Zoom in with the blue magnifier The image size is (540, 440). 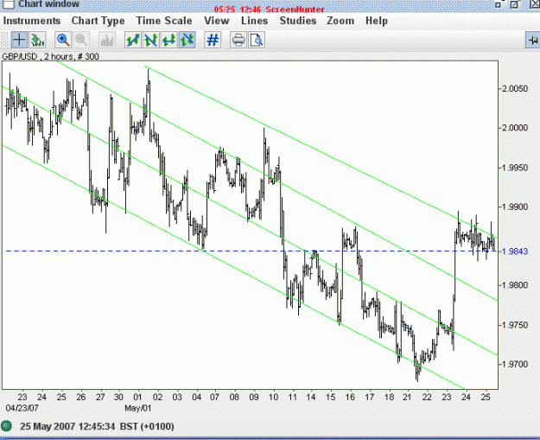point(63,40)
